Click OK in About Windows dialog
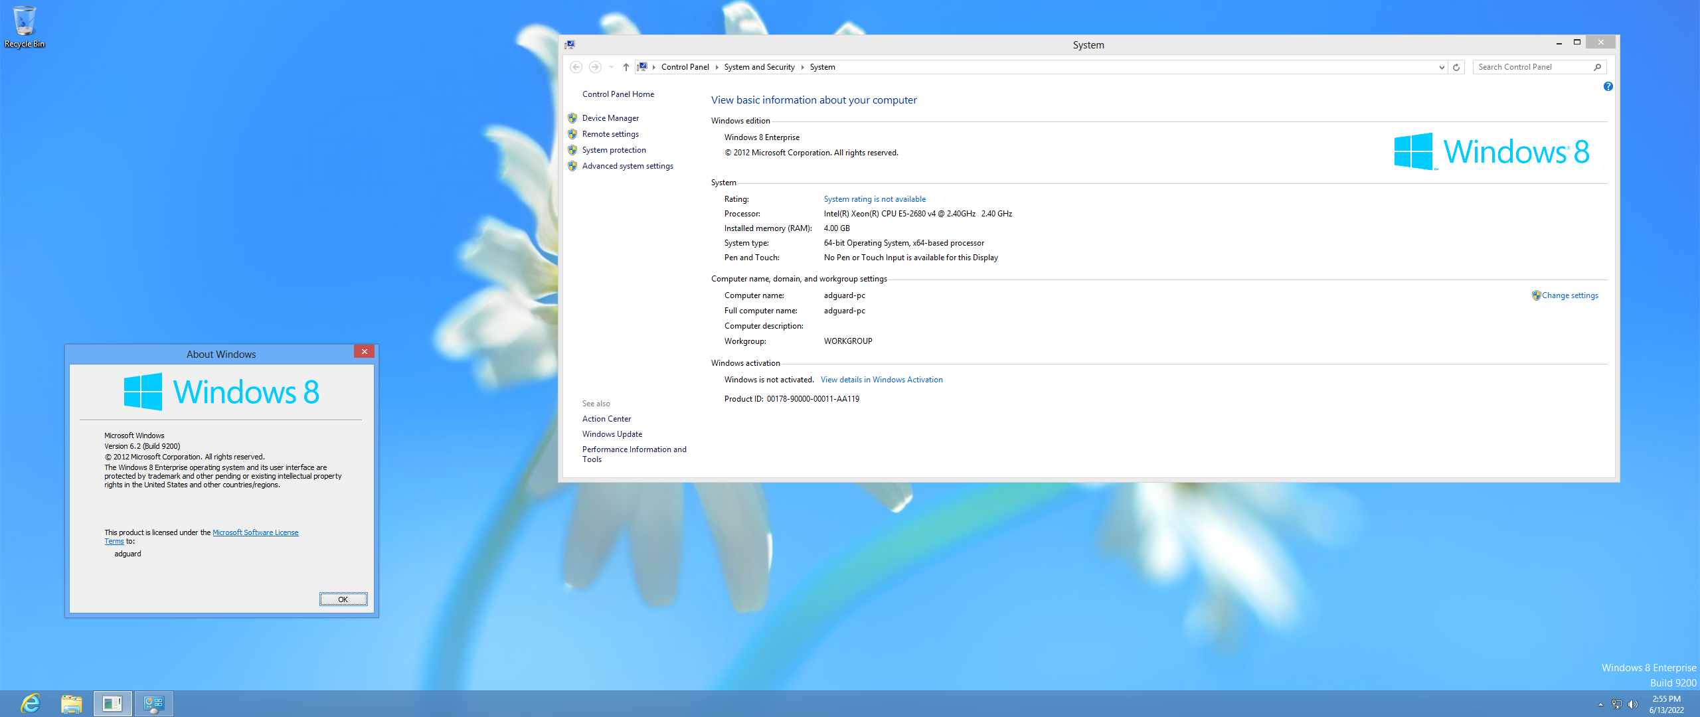The height and width of the screenshot is (717, 1700). coord(343,599)
